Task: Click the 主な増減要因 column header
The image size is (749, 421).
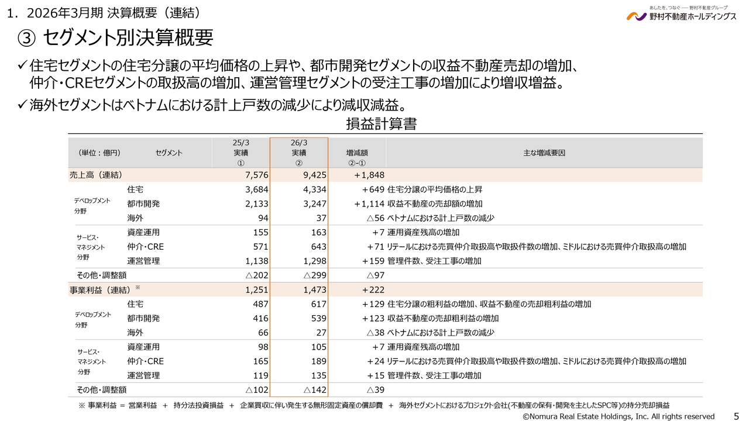Action: pos(544,153)
